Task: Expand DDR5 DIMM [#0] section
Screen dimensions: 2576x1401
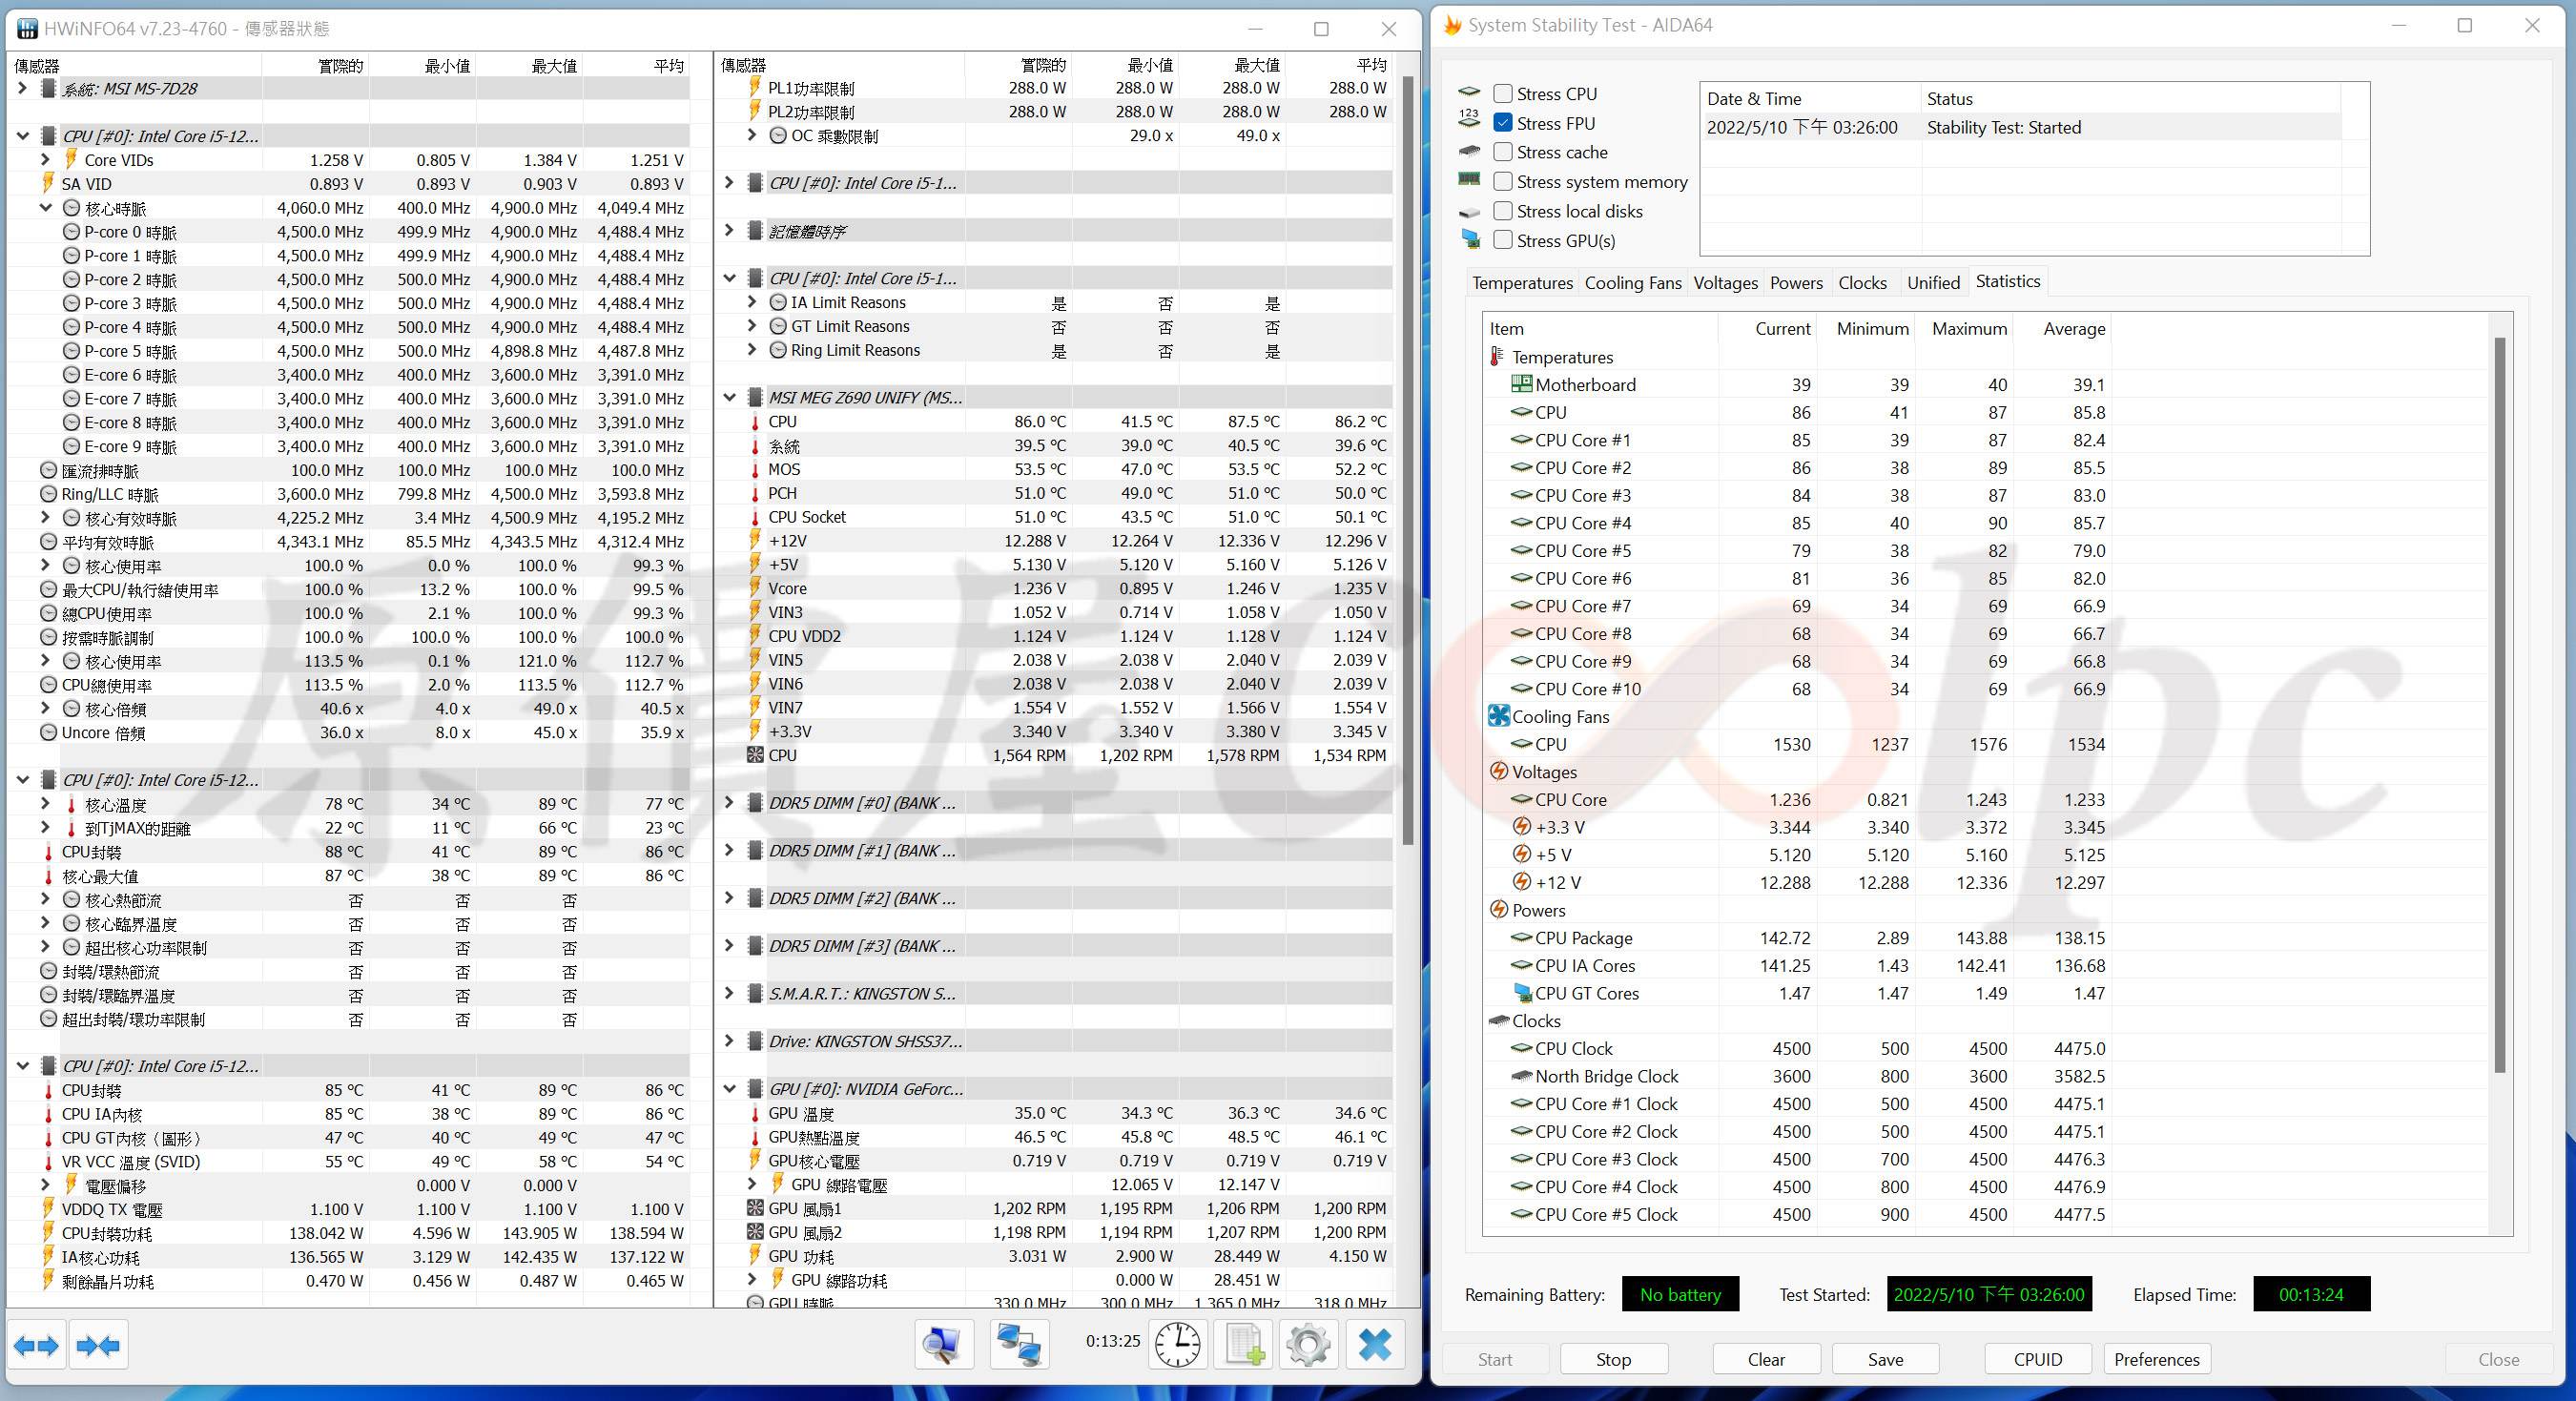Action: 730,803
